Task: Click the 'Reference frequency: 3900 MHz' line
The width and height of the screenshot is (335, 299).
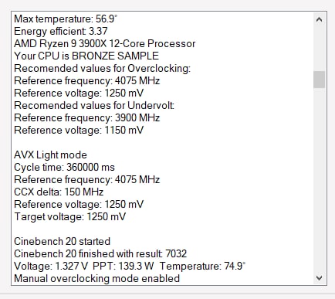Action: coord(87,117)
